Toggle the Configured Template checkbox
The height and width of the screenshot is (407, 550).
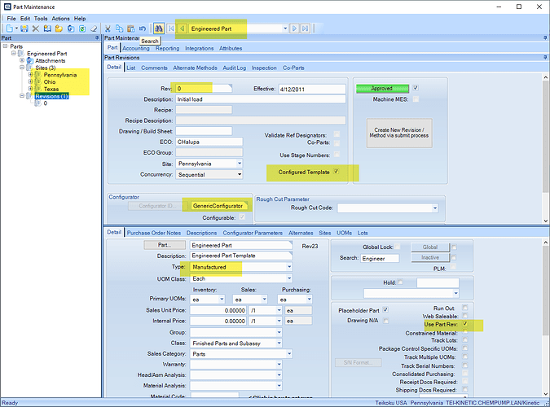point(337,172)
